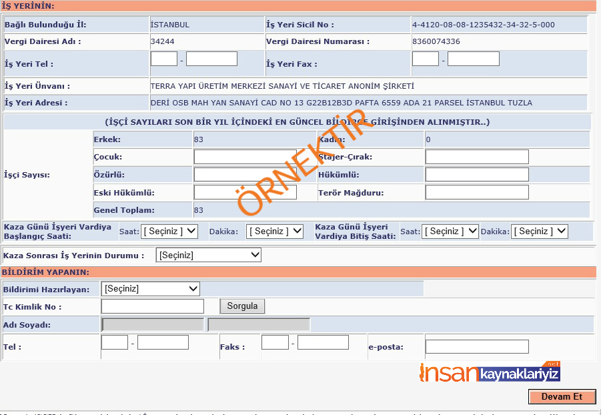Select the Stajer-Çırak input field
This screenshot has width=603, height=415.
click(x=477, y=157)
